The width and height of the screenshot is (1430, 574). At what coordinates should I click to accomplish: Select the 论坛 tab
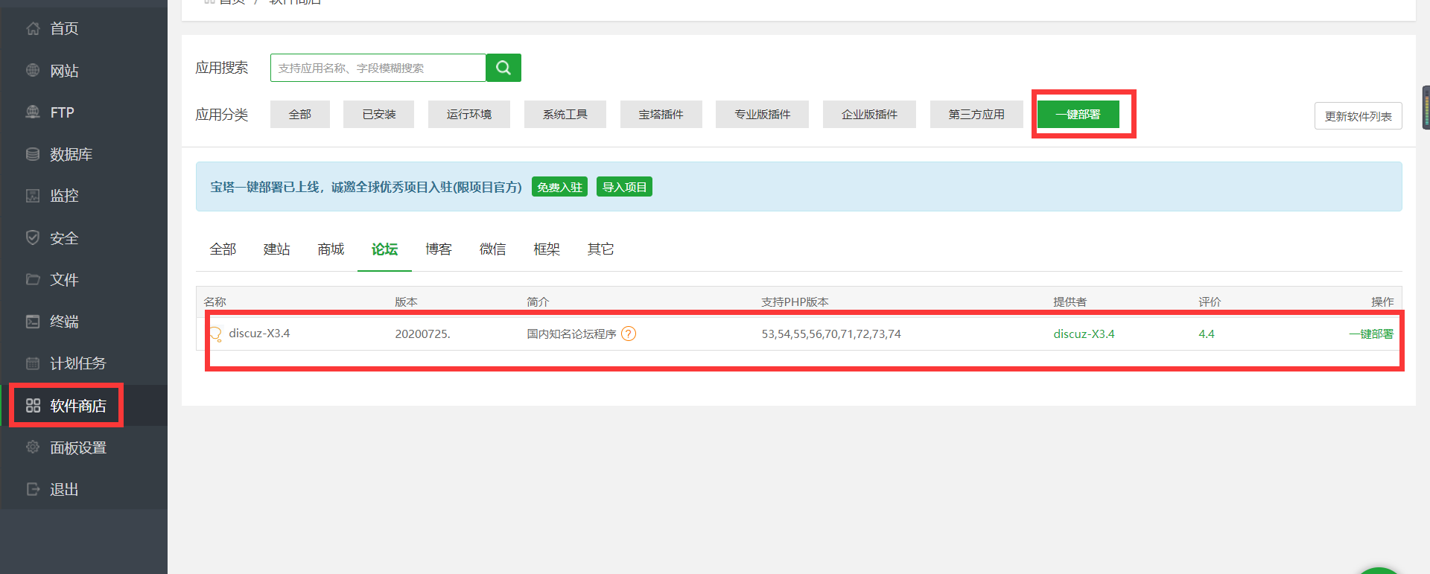point(384,249)
